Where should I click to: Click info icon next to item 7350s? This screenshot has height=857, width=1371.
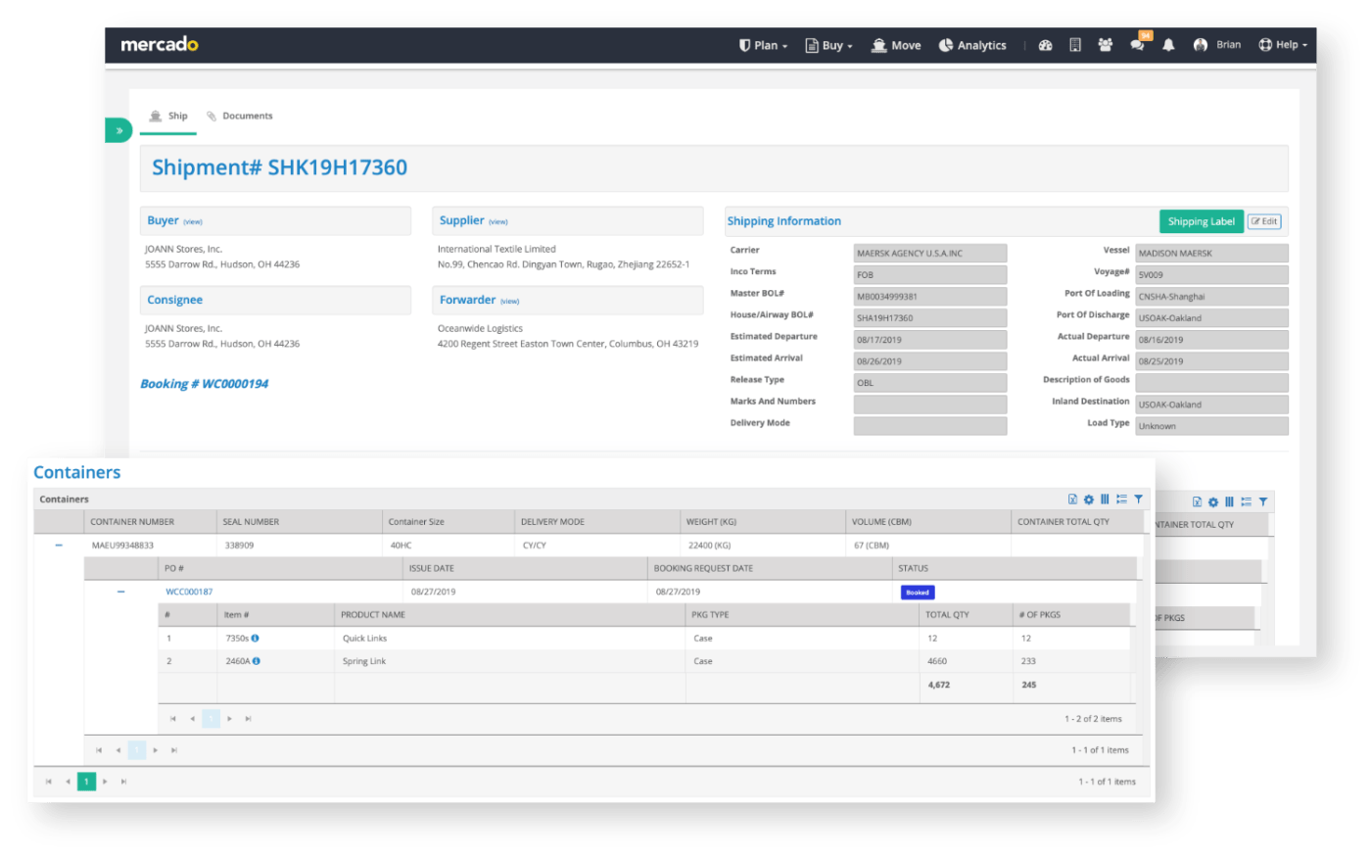coord(256,638)
